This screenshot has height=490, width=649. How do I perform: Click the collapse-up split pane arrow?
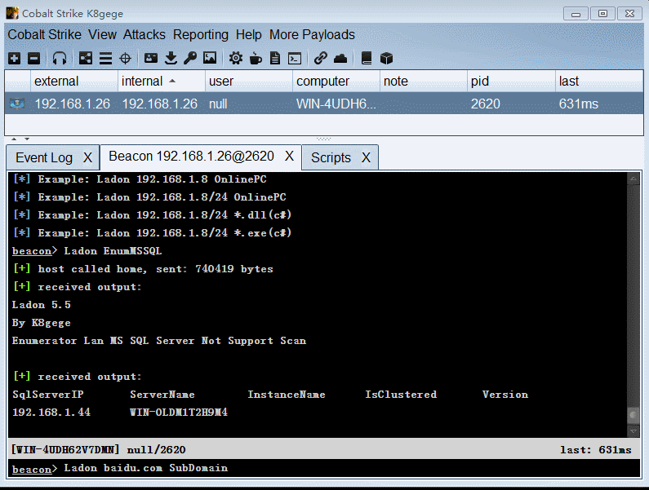pos(14,139)
